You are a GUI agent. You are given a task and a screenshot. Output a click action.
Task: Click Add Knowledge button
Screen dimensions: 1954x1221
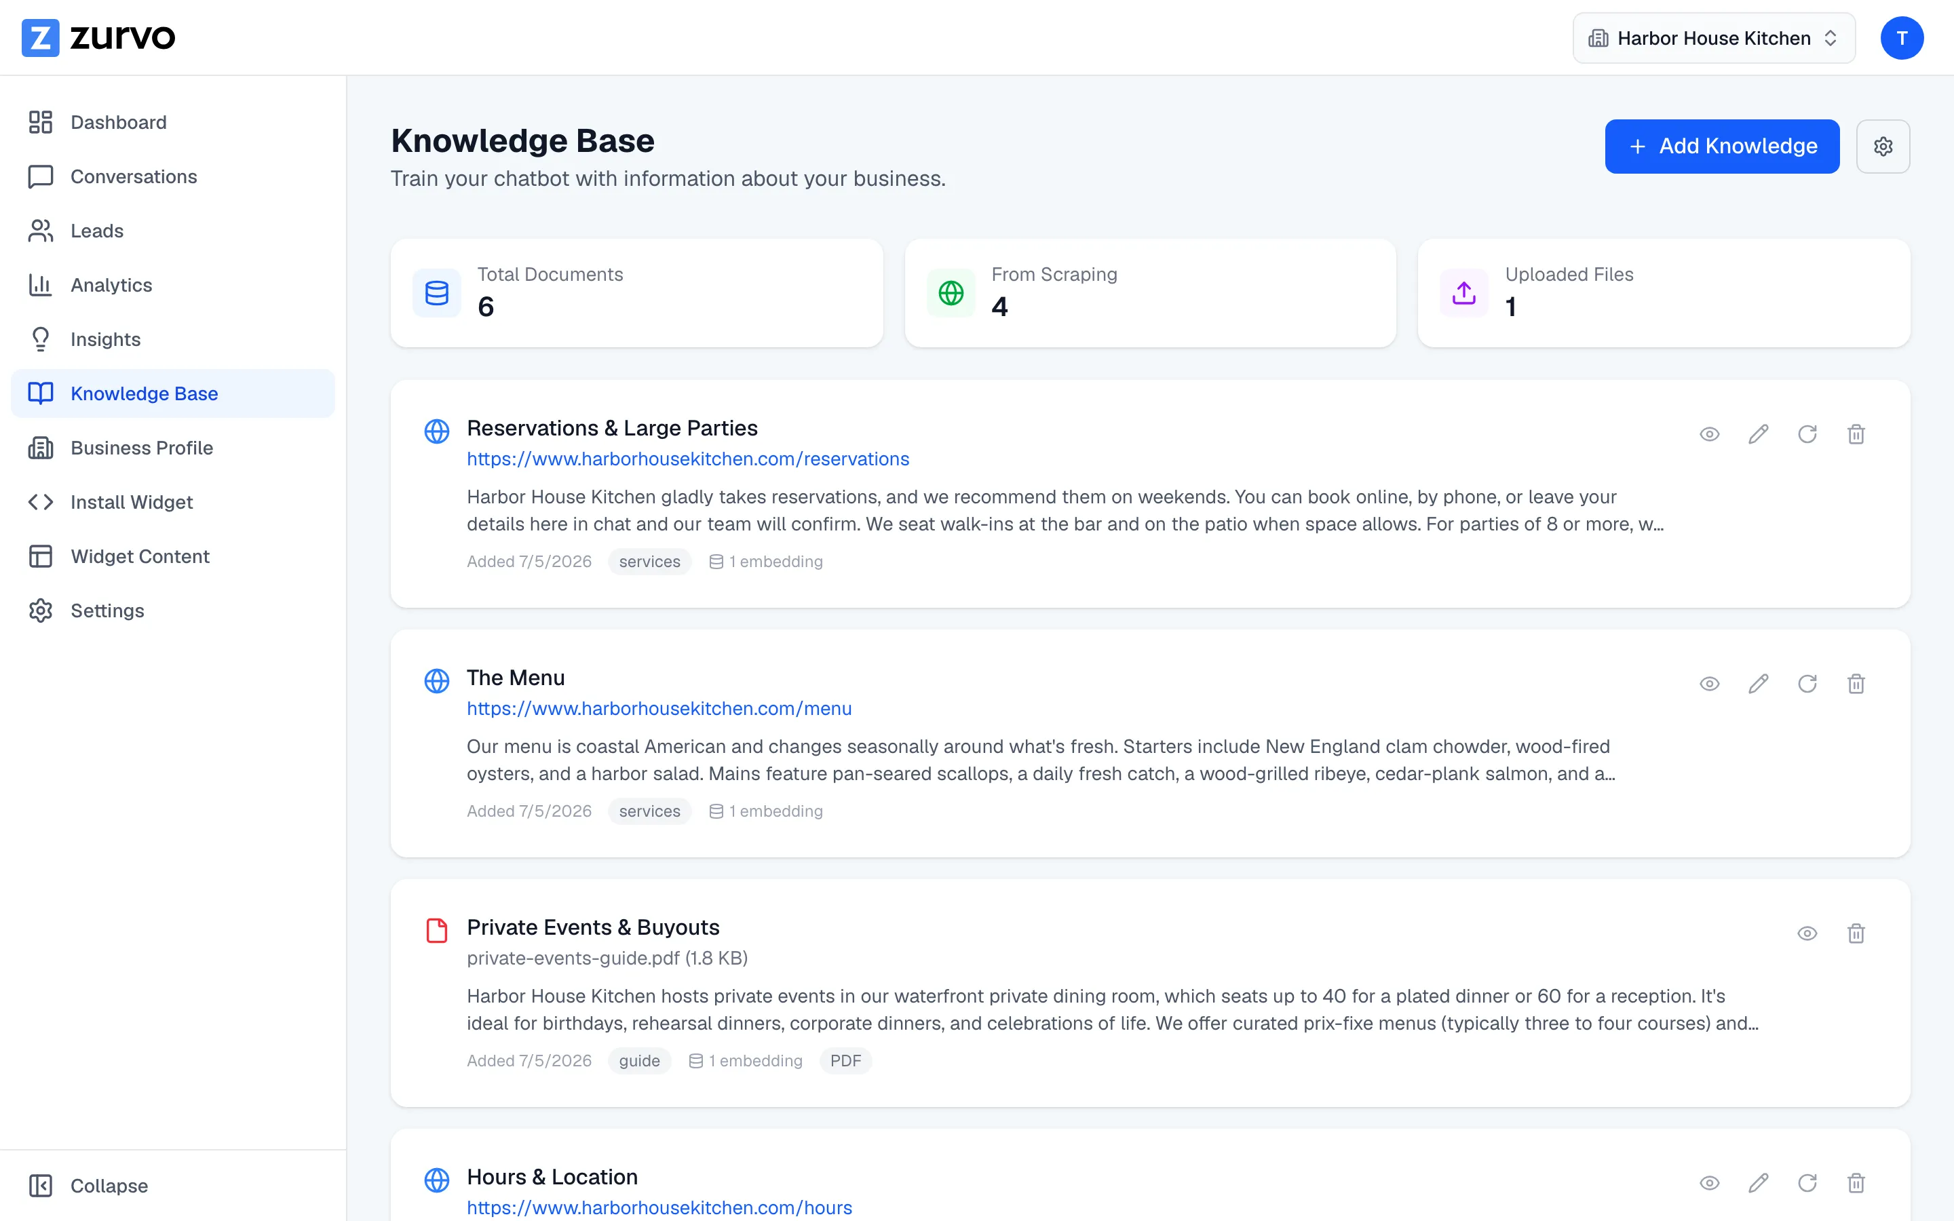coord(1722,146)
